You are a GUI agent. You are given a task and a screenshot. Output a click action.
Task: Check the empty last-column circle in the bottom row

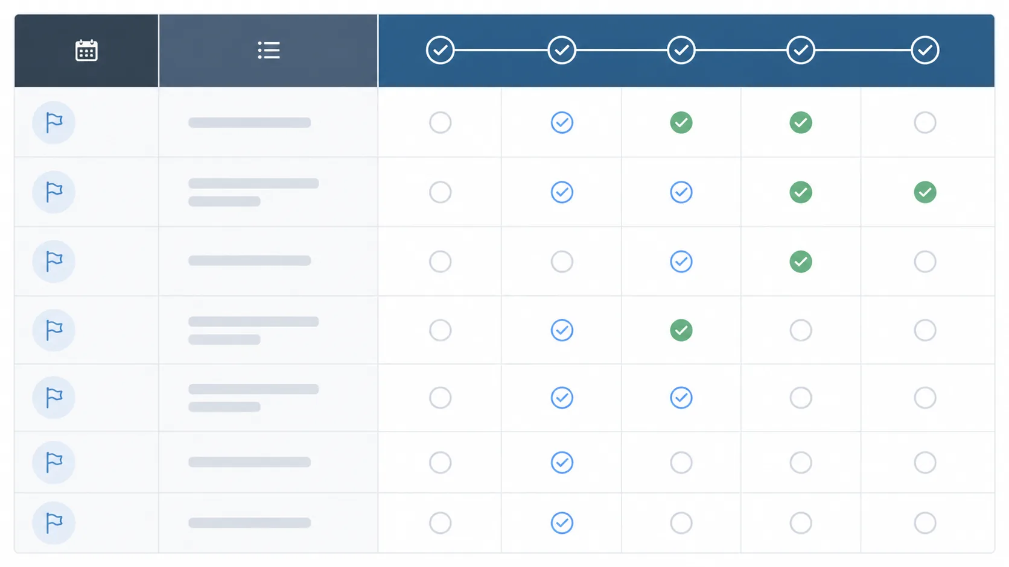(x=925, y=523)
